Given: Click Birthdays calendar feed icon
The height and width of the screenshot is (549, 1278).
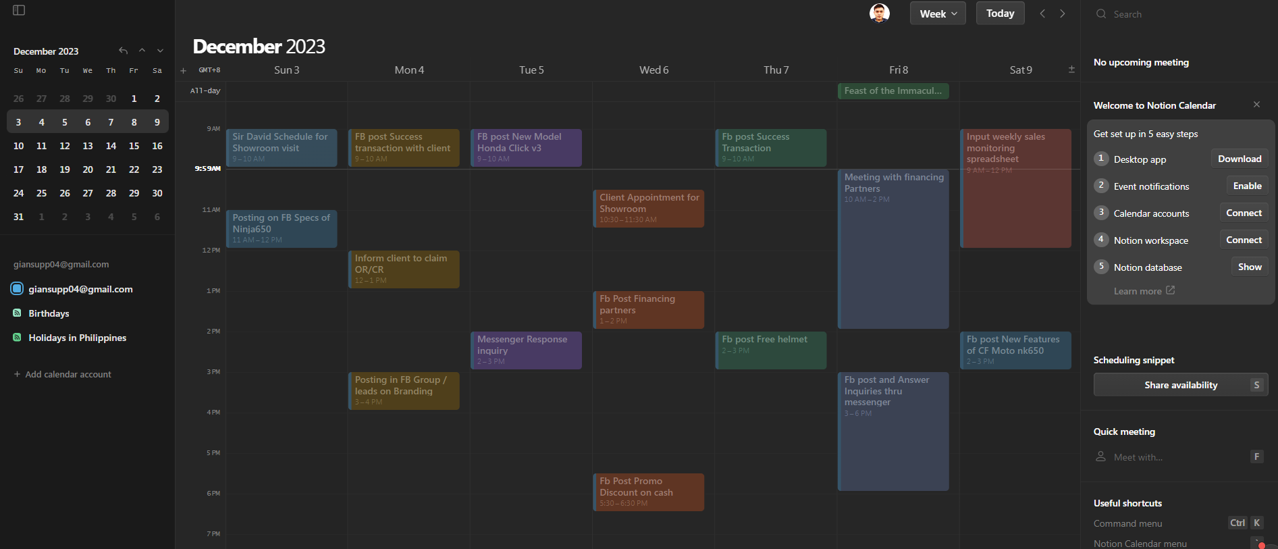Looking at the screenshot, I should click(17, 313).
